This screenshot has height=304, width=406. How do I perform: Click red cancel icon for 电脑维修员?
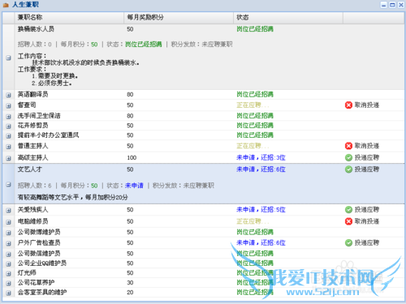(x=348, y=221)
